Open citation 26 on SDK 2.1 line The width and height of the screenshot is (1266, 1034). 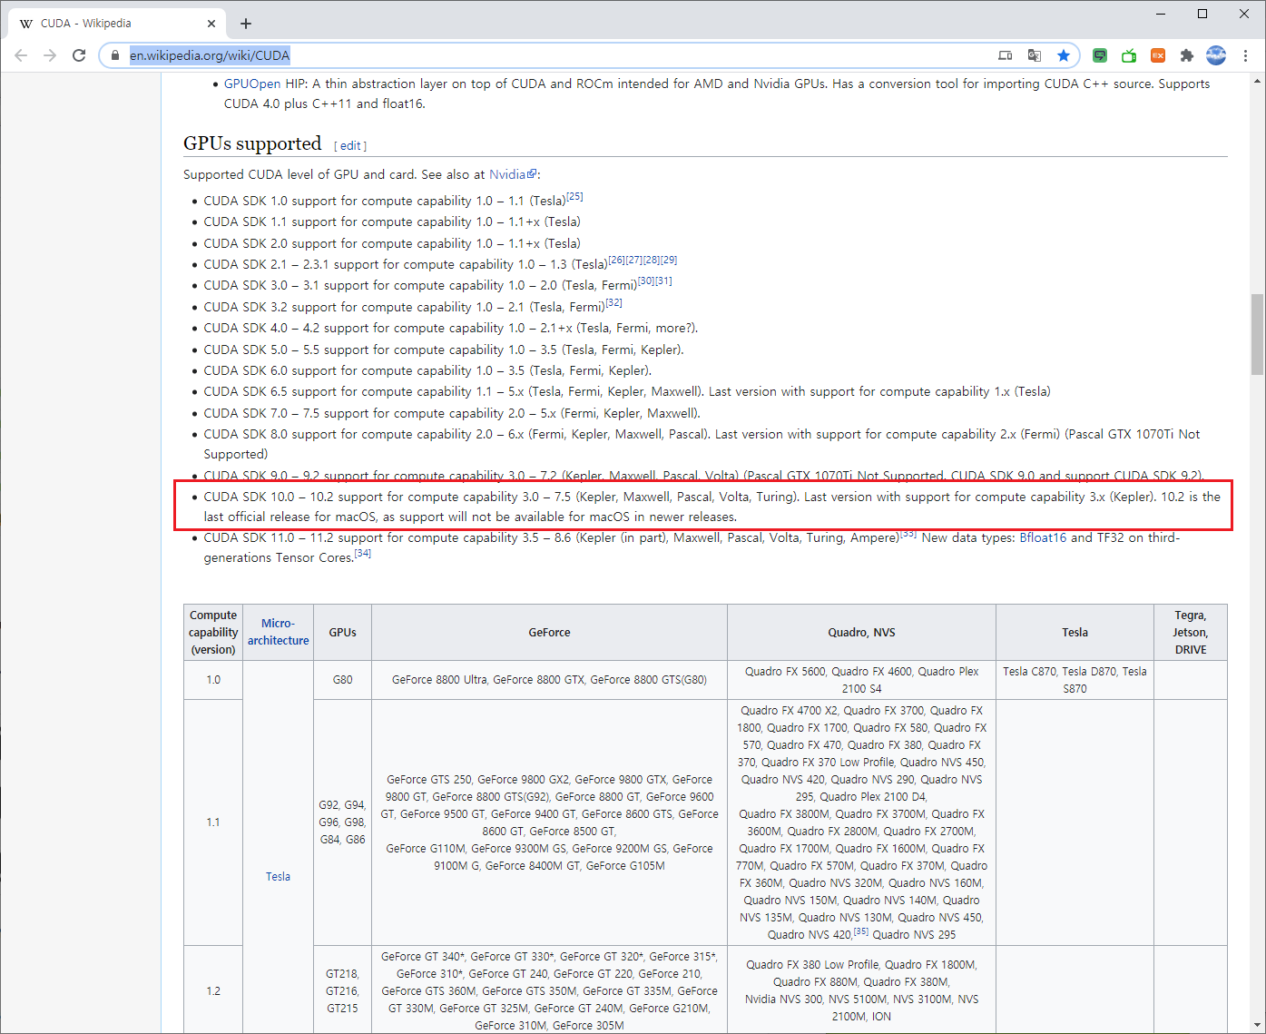coord(616,260)
